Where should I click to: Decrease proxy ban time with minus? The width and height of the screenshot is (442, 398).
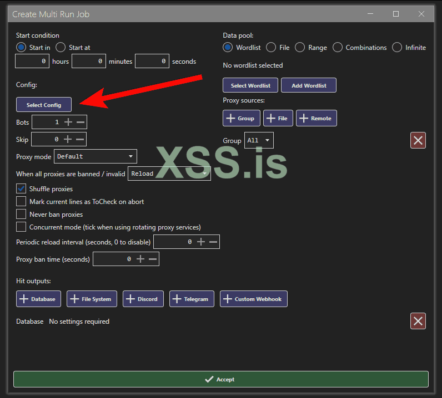153,259
